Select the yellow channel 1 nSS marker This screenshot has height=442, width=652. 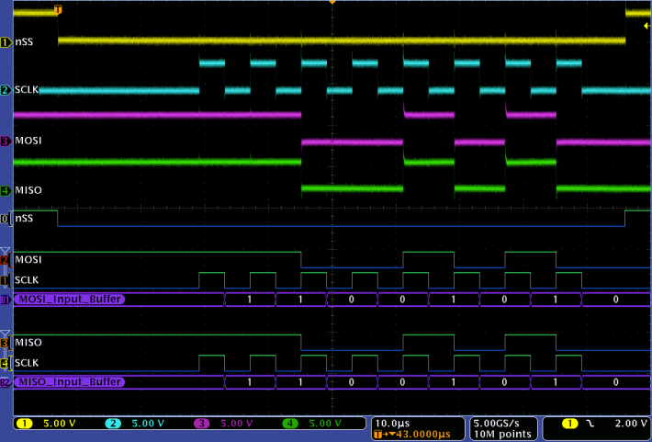6,42
